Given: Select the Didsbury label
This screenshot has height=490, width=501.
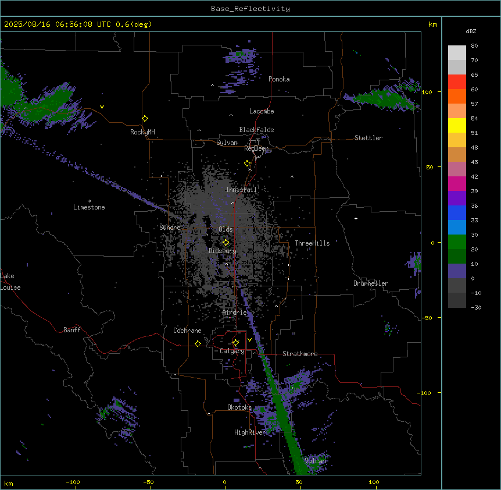Looking at the screenshot, I should tap(223, 251).
